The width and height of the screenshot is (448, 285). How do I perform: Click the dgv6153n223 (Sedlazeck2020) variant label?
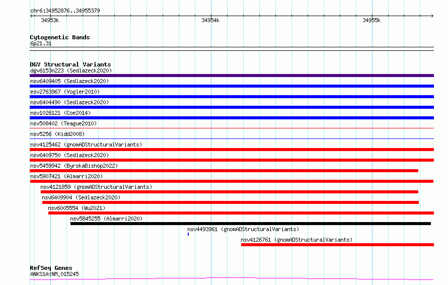click(71, 70)
